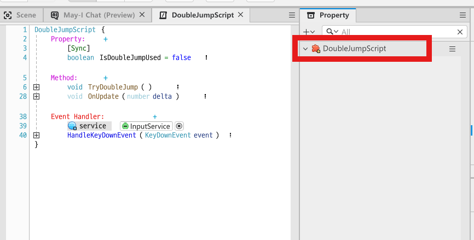Open options dots for TryDoubleJump method
This screenshot has width=474, height=240.
click(x=178, y=87)
